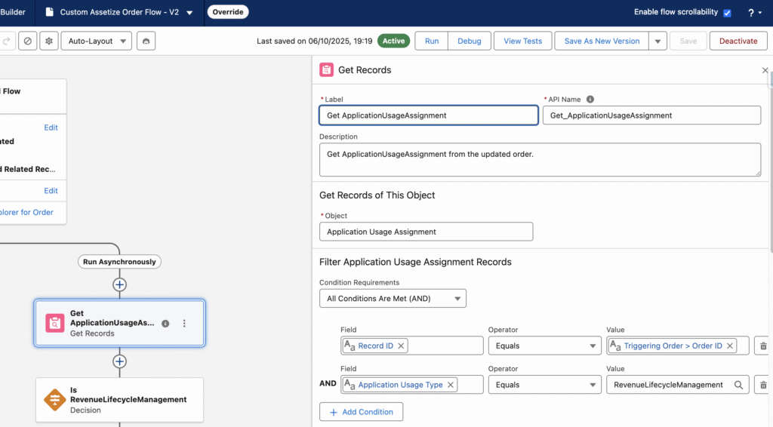The height and width of the screenshot is (427, 773).
Task: Delete the Record ID condition row
Action: (762, 346)
